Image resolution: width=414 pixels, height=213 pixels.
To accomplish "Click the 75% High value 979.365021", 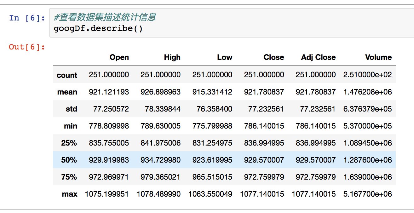I will [x=160, y=177].
